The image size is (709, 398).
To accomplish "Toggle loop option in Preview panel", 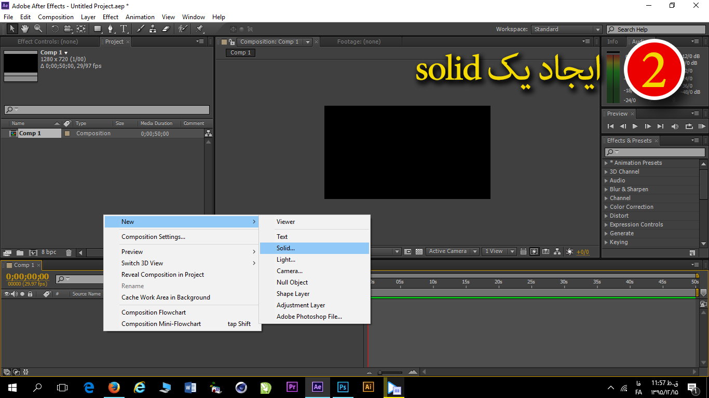I will pos(689,126).
